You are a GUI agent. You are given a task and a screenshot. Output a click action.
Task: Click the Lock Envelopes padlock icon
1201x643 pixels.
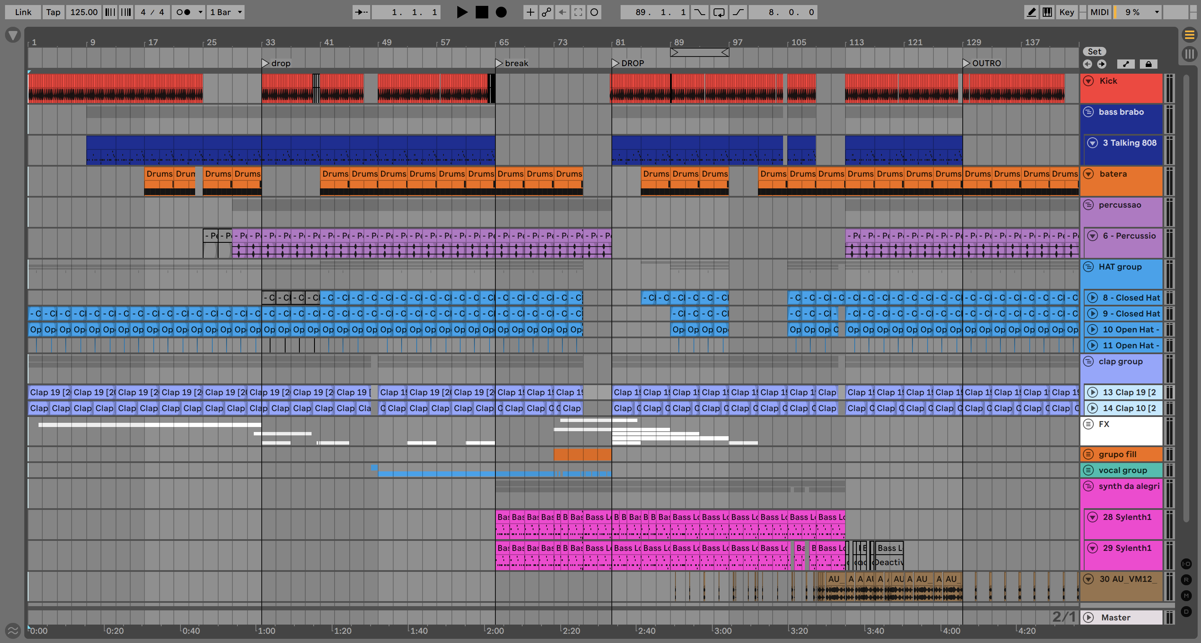coord(1148,64)
